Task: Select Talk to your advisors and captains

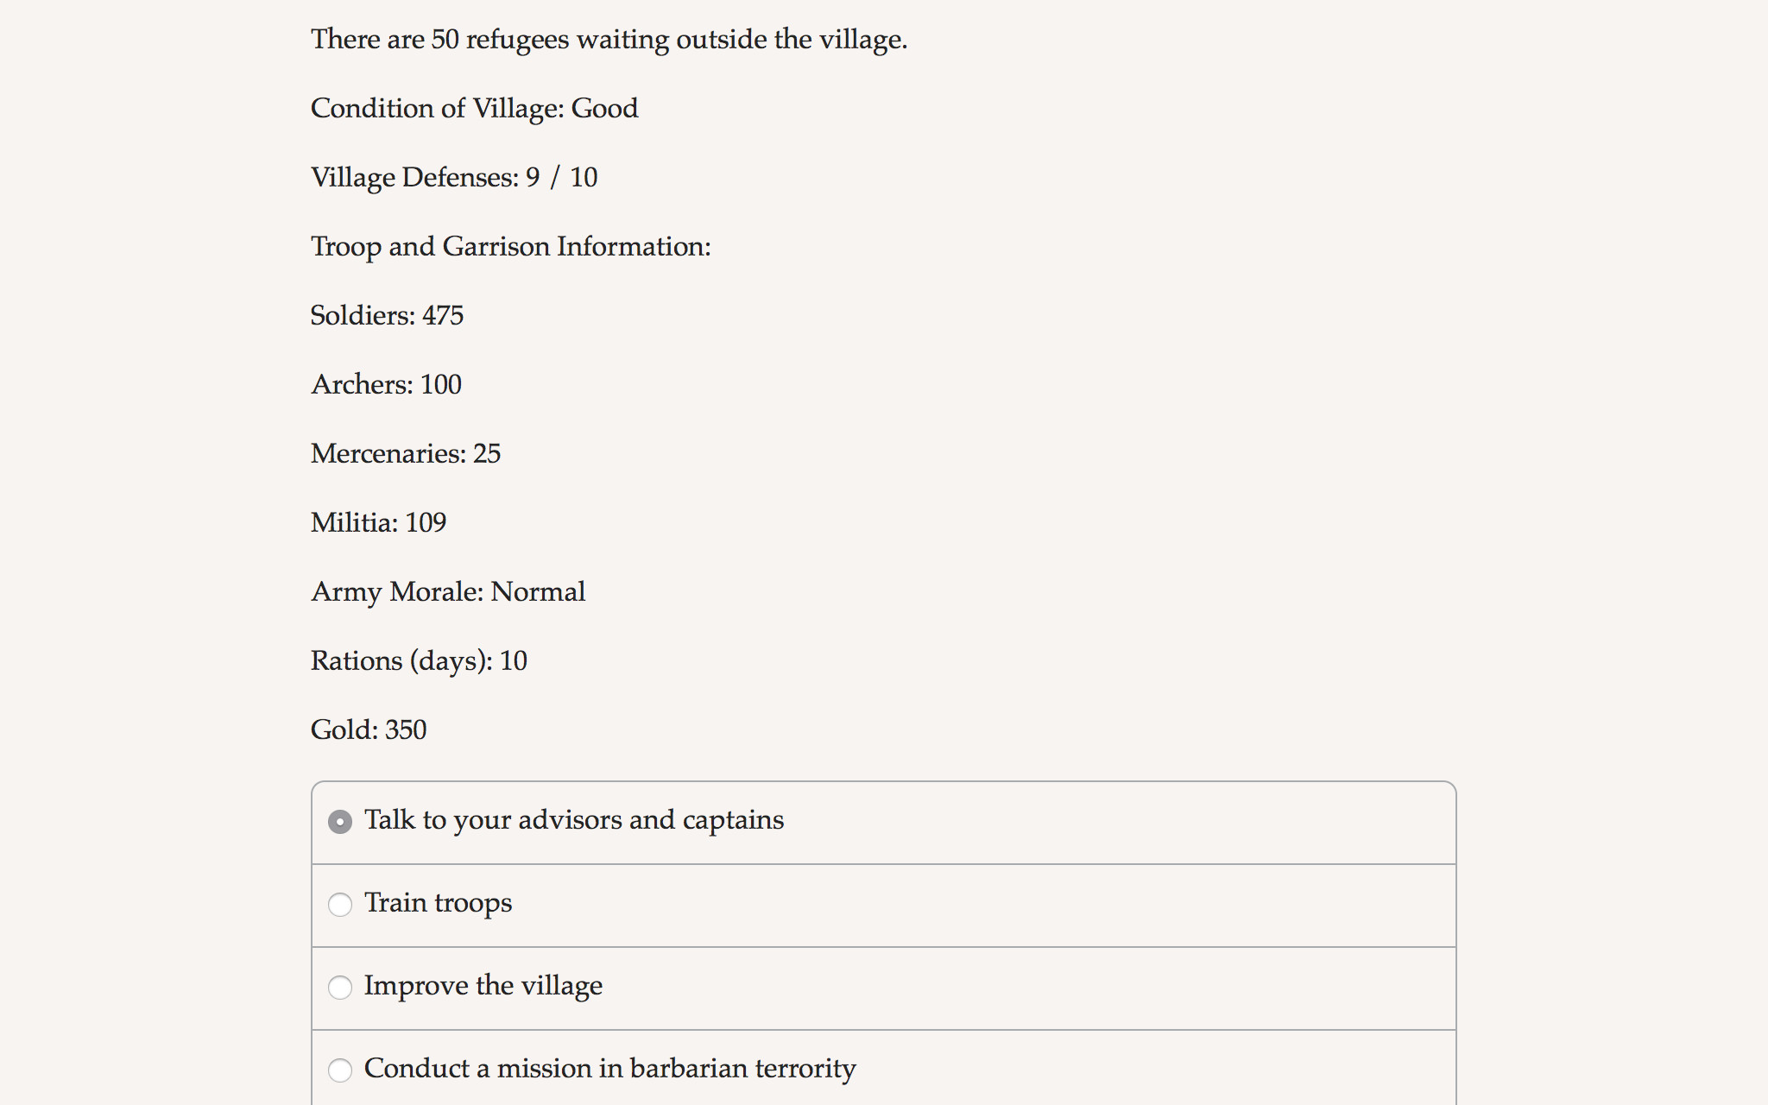Action: (x=341, y=822)
